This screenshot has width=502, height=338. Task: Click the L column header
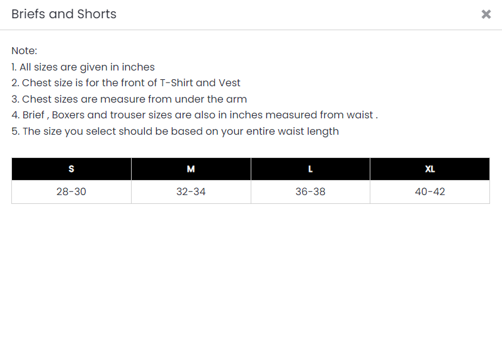point(310,169)
